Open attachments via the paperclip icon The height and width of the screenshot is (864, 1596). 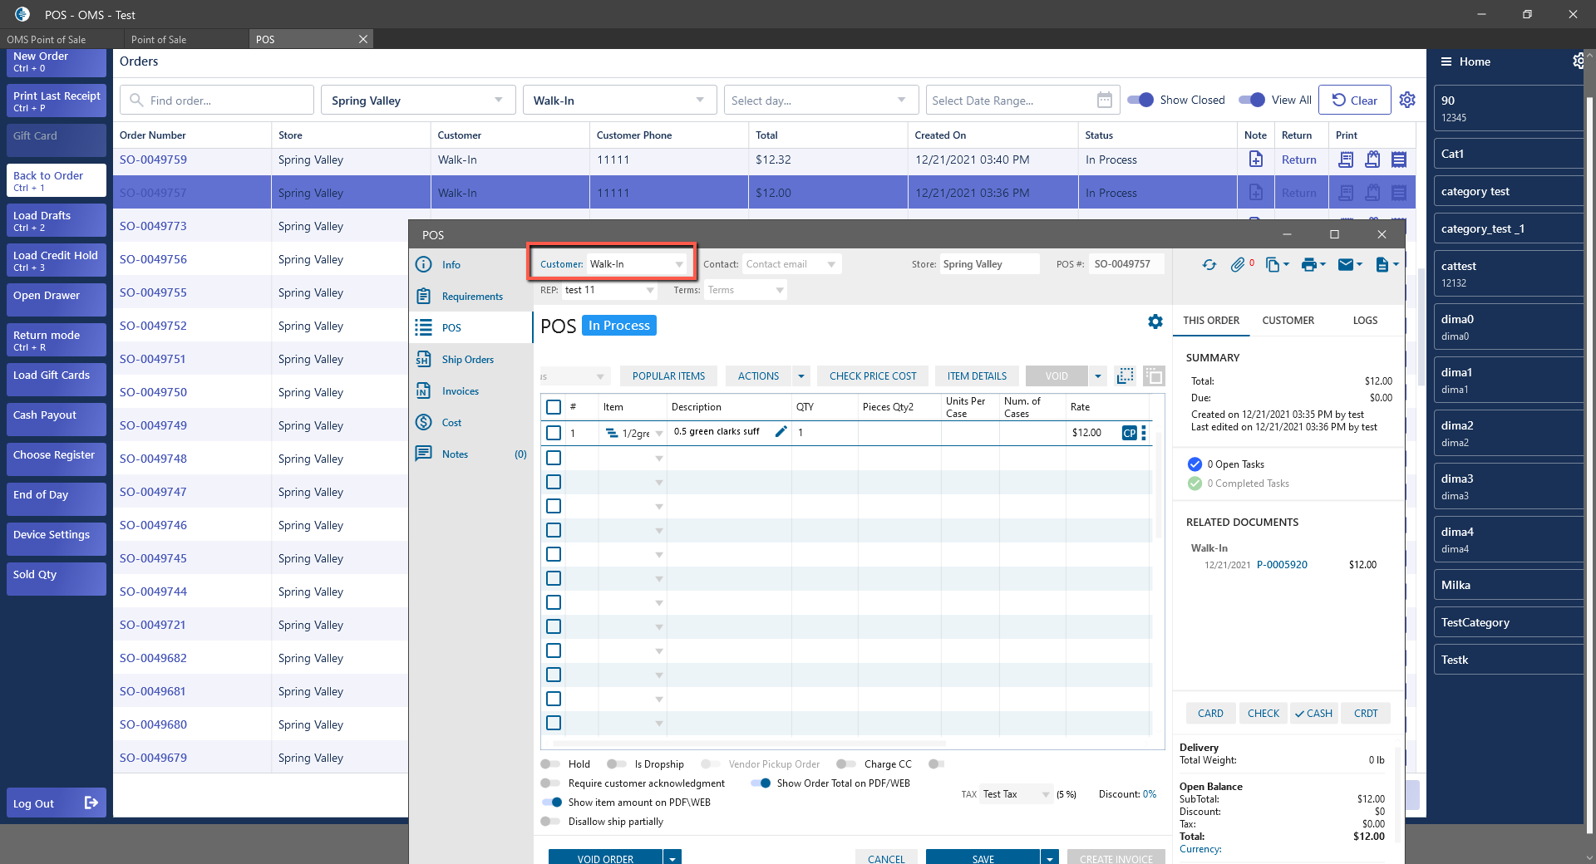(1238, 265)
